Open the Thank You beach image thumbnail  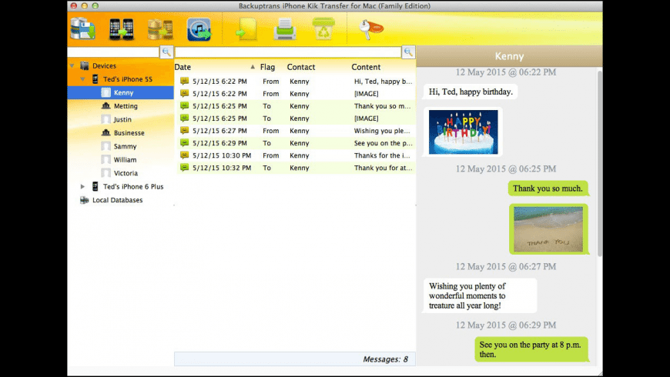point(548,229)
